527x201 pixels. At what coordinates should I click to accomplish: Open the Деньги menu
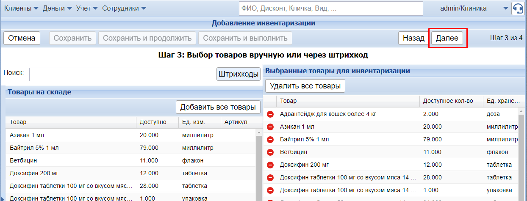pos(57,8)
